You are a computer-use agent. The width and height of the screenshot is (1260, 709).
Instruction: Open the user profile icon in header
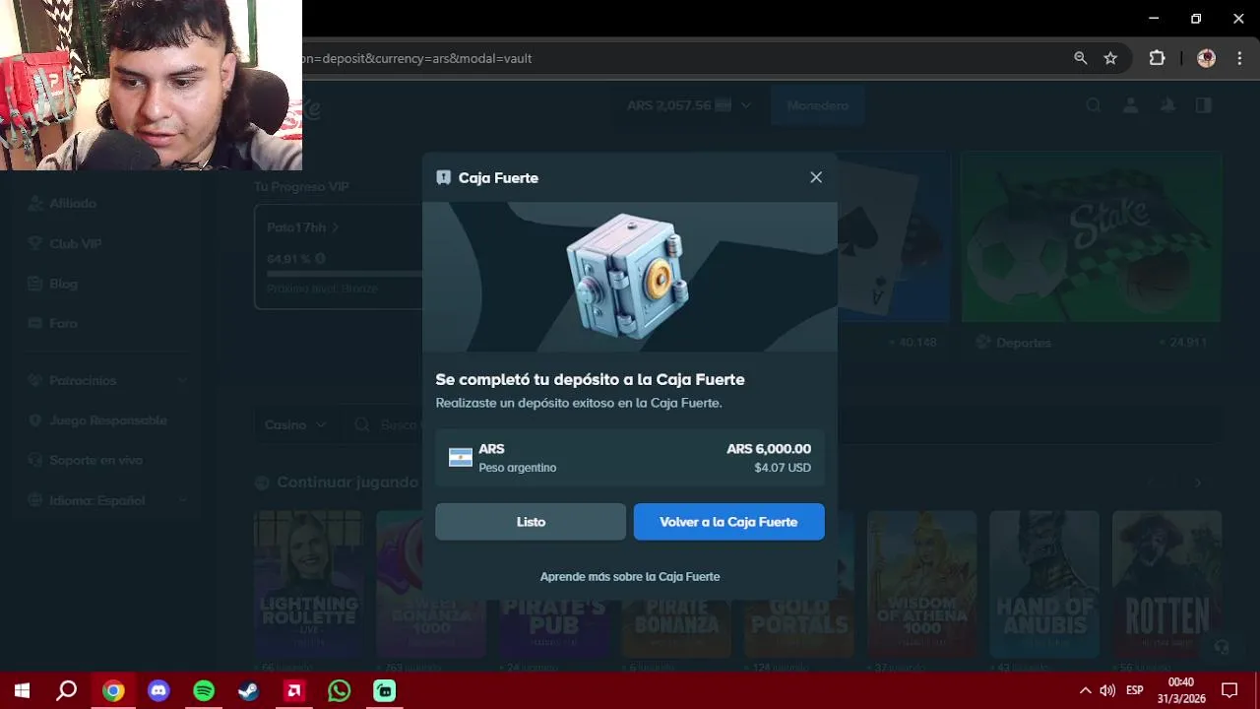1131,105
